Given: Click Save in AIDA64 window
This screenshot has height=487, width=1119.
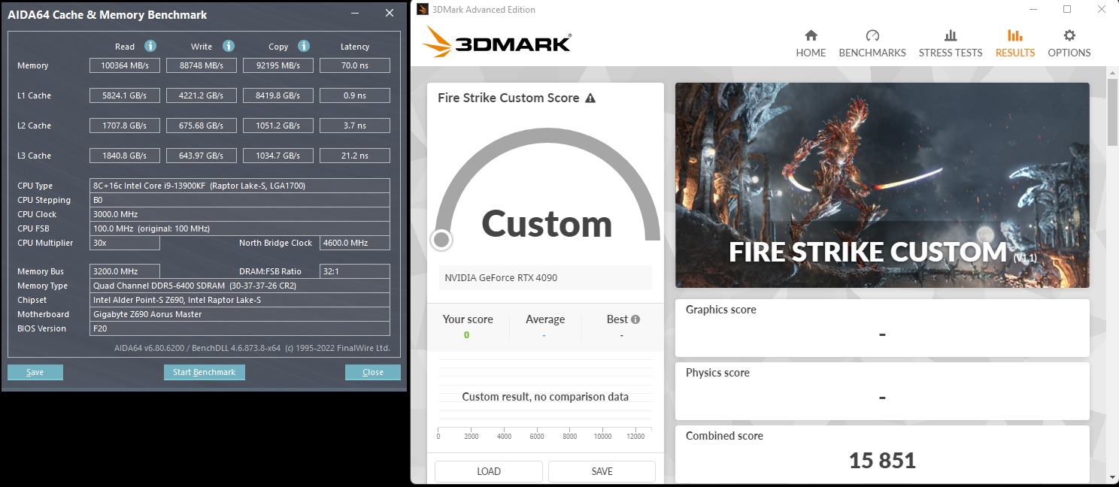Looking at the screenshot, I should [x=35, y=372].
